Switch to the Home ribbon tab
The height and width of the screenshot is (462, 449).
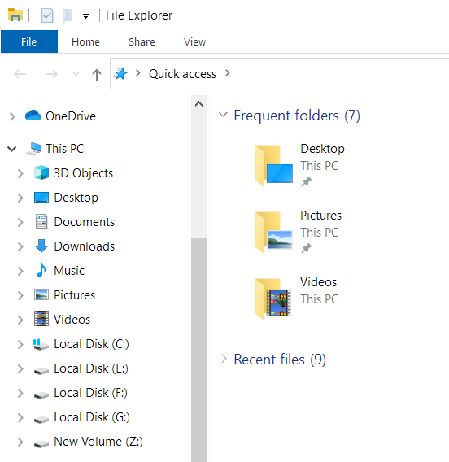[85, 41]
